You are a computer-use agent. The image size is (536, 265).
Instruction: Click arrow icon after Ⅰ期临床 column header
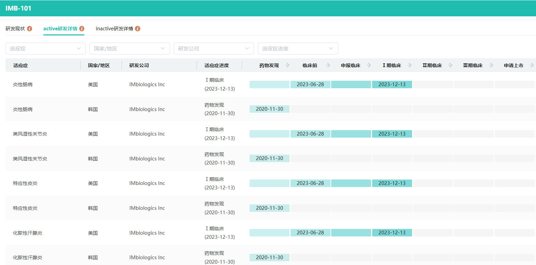click(x=410, y=65)
